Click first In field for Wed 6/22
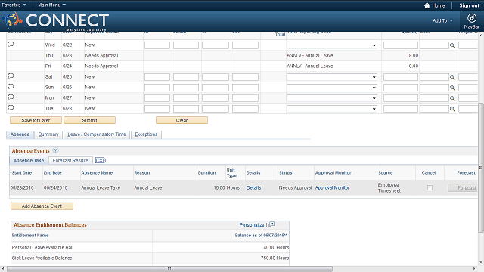This screenshot has height=272, width=484. 157,45
